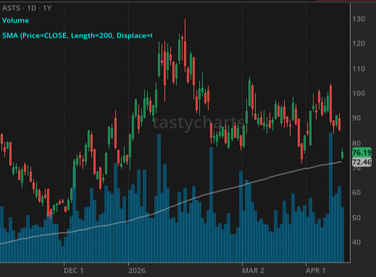
Task: Select the 2026 date axis label
Action: click(x=137, y=270)
